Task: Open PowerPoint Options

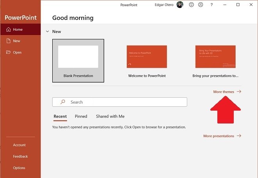Action: click(19, 168)
